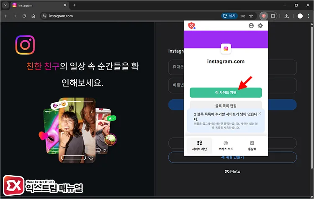314x199 pixels.
Task: Switch to the 통찰력 tab
Action: 252,146
